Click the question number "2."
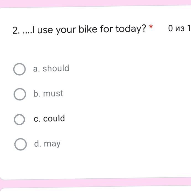 tap(16, 30)
